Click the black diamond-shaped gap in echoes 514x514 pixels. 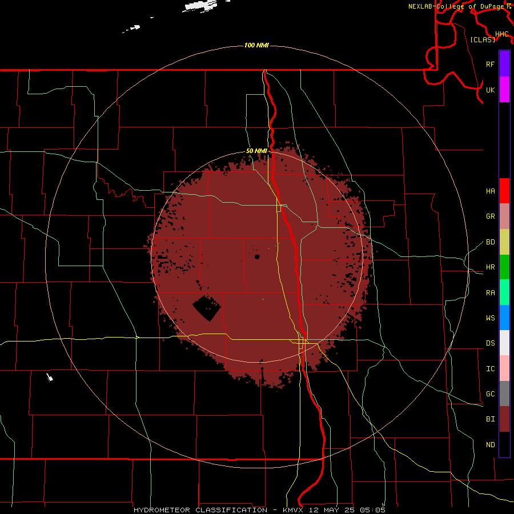tap(207, 308)
